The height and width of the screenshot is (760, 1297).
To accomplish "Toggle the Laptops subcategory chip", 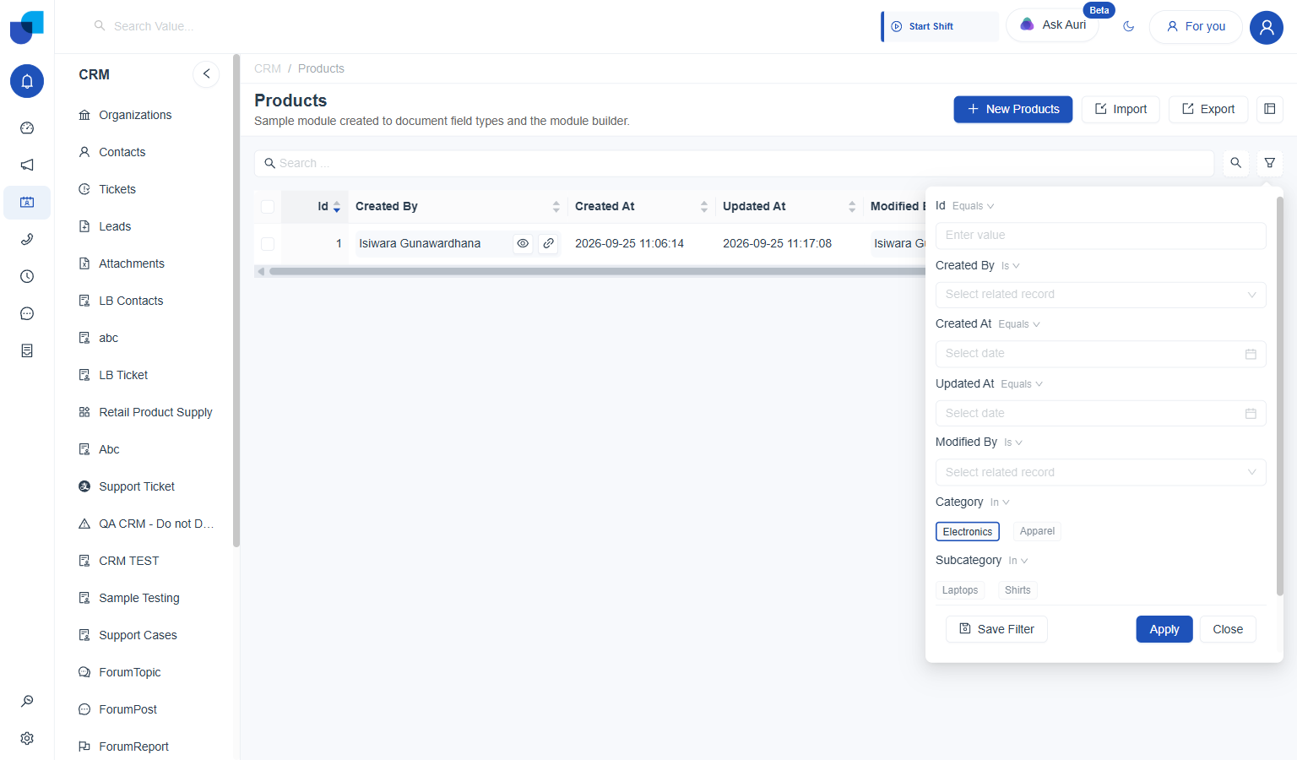I will click(x=960, y=590).
